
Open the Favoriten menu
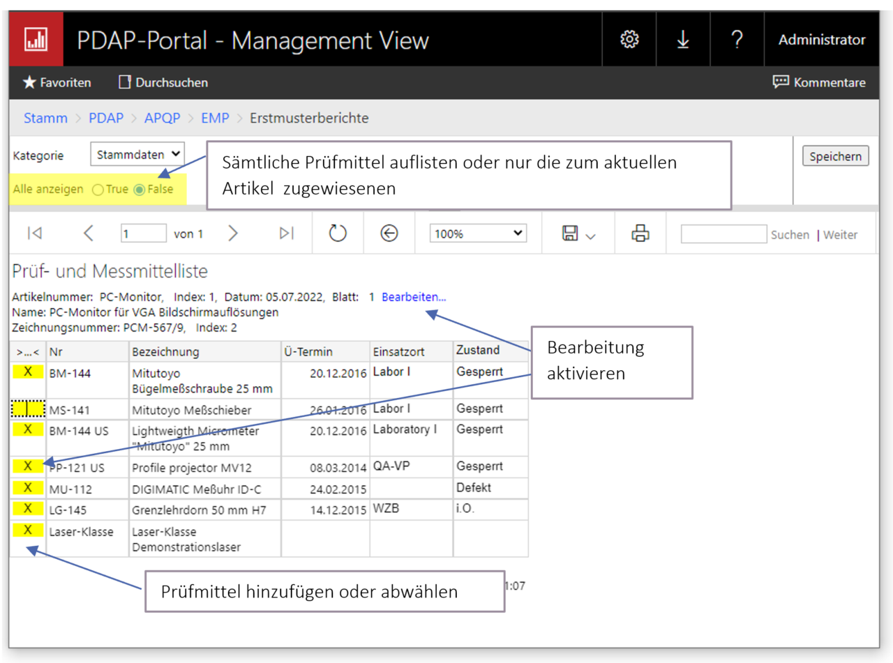pos(57,82)
